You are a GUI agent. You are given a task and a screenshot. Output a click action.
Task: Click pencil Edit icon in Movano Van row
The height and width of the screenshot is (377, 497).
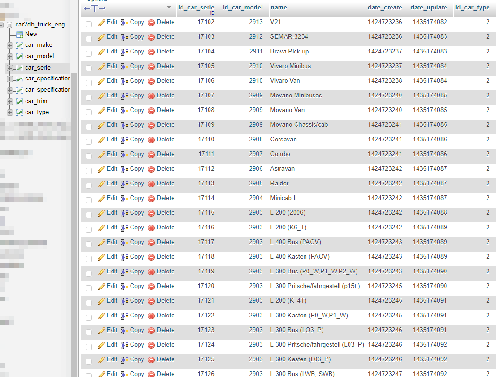click(x=101, y=110)
